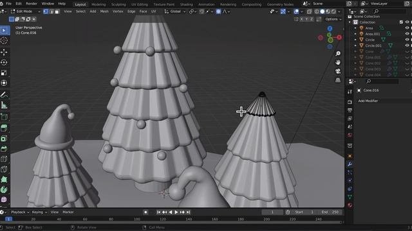The image size is (412, 231).
Task: Hide the Area light in outliner
Action: (x=407, y=28)
